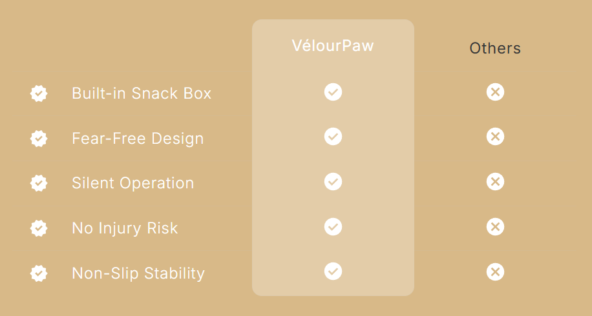592x316 pixels.
Task: Click the badge icon beside Non-Slip Stability
Action: (39, 273)
